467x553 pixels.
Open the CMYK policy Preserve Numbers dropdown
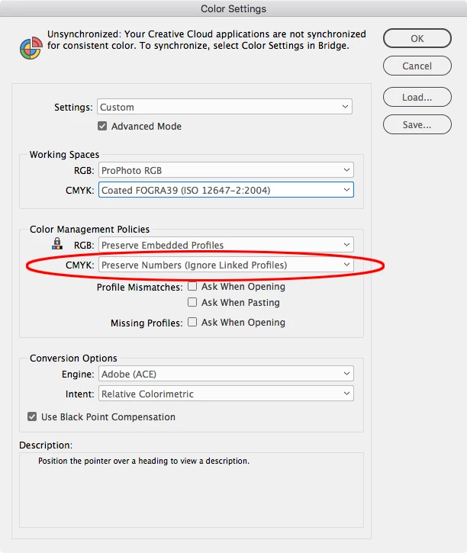coord(226,265)
